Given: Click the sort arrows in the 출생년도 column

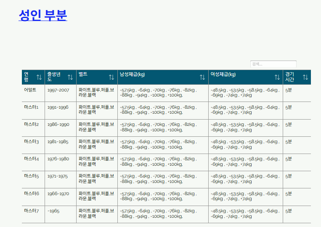Looking at the screenshot, I should pyautogui.click(x=70, y=77).
